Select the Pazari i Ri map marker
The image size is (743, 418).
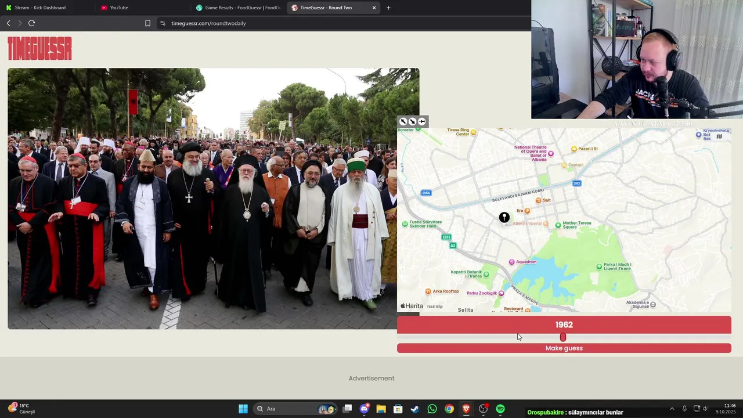(x=574, y=149)
